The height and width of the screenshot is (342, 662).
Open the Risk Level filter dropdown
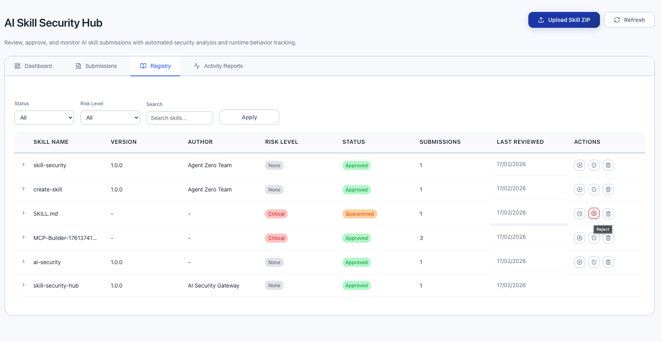pyautogui.click(x=110, y=118)
